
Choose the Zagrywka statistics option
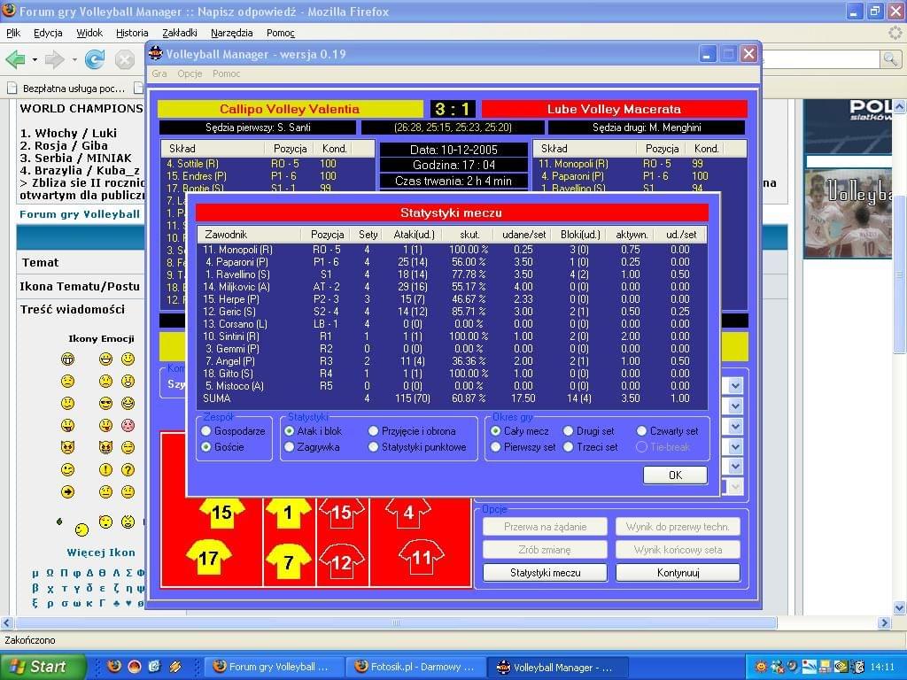click(290, 447)
